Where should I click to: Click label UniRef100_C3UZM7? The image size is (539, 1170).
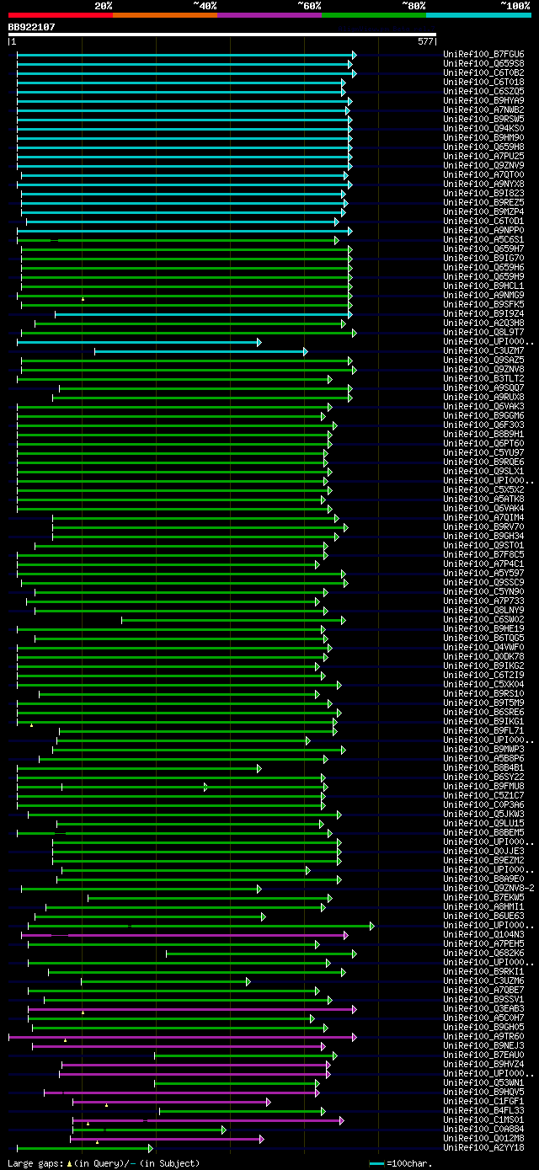[x=483, y=351]
